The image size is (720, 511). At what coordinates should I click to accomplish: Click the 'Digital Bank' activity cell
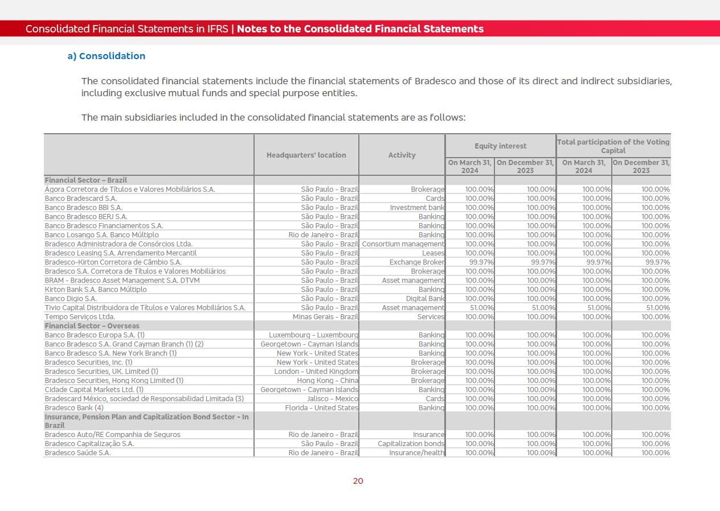click(x=425, y=299)
